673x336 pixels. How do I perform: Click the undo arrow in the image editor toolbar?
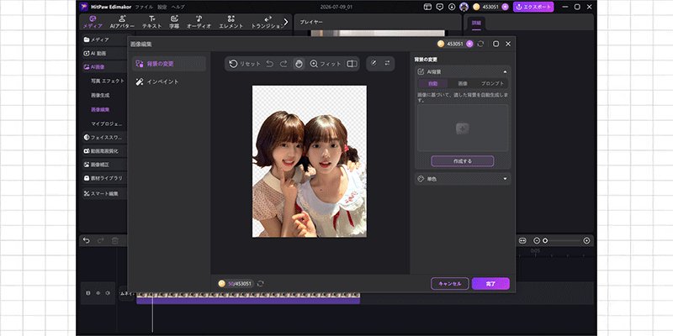pos(269,64)
